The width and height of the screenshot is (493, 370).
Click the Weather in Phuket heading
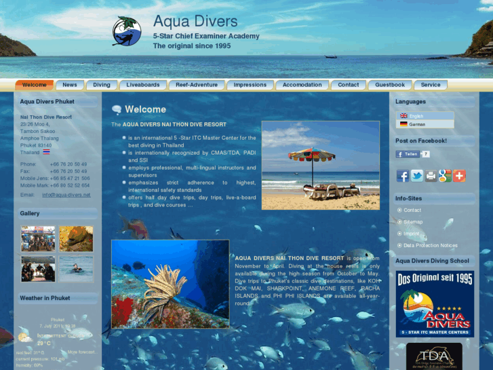click(x=45, y=298)
